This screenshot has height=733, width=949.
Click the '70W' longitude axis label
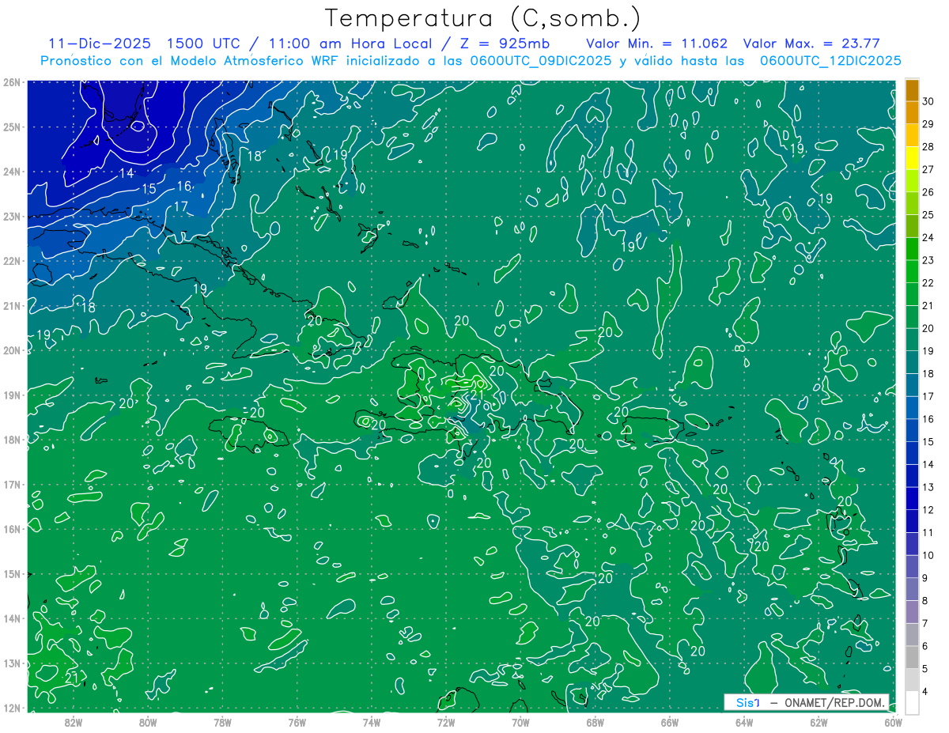click(520, 722)
